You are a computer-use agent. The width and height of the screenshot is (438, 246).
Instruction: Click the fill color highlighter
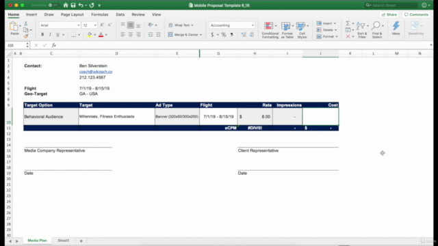[90, 35]
